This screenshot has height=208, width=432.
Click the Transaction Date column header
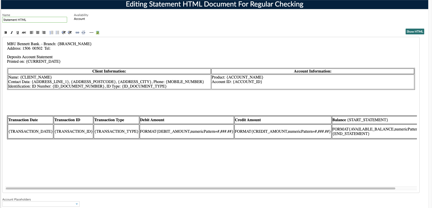coord(30,120)
